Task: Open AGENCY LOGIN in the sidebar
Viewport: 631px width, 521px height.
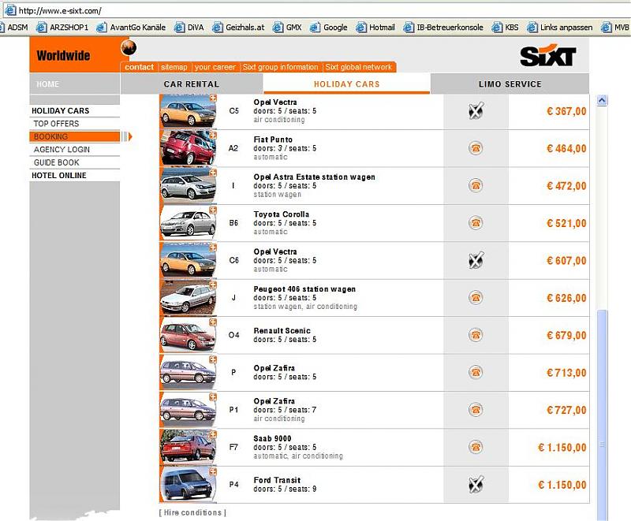Action: point(74,150)
